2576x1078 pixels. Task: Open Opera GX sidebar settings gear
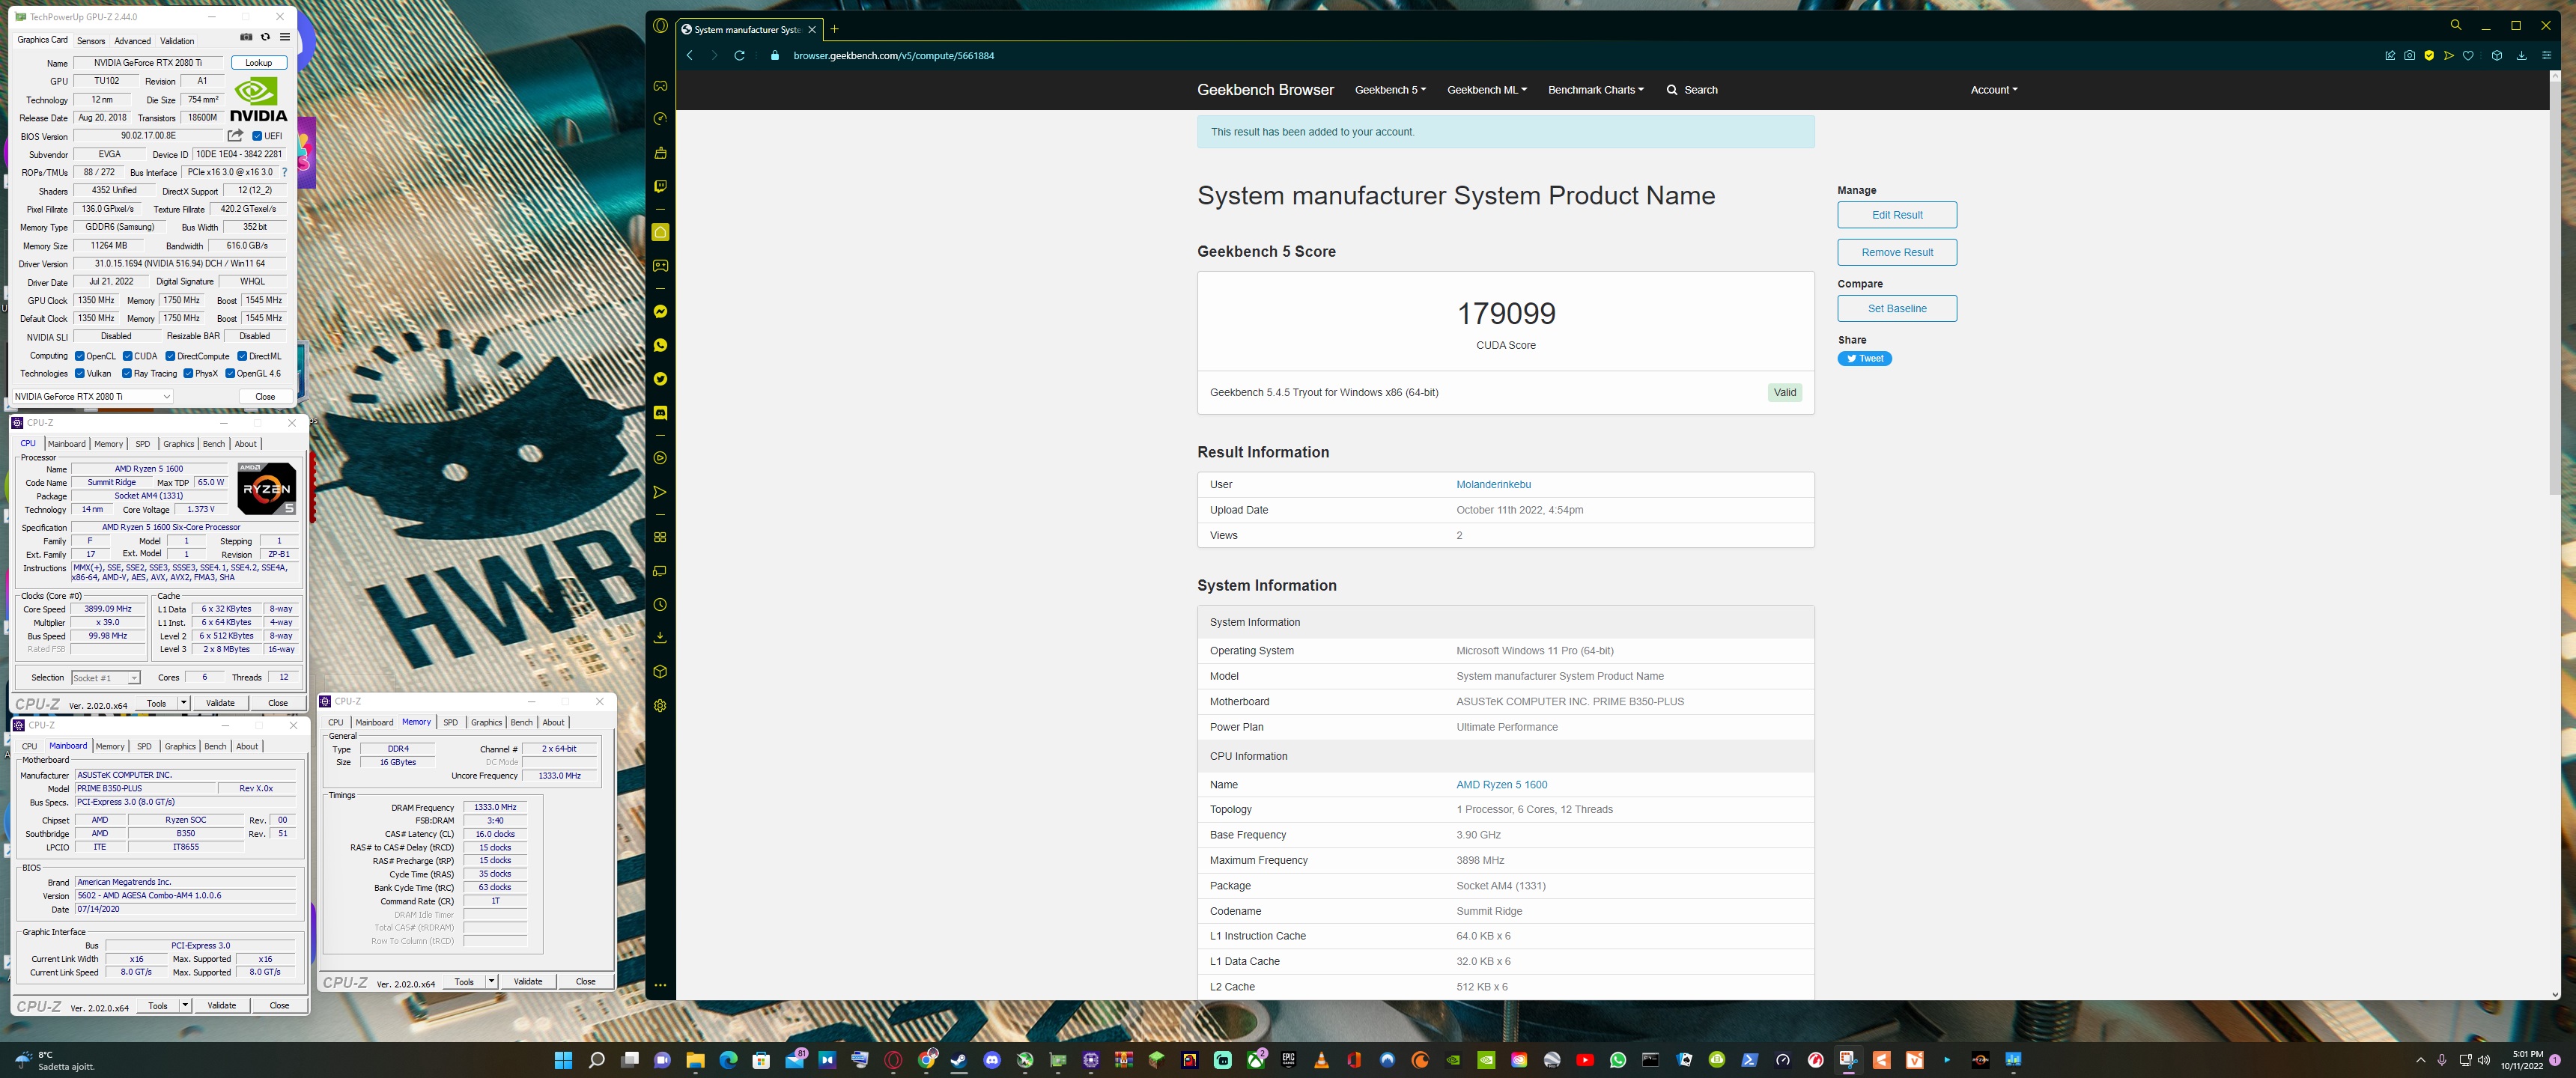coord(660,705)
